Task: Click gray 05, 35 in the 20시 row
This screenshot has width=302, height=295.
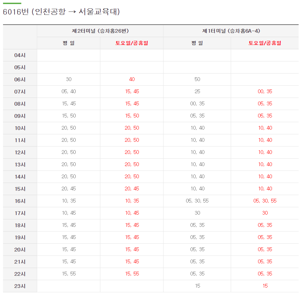Action: pos(197,249)
